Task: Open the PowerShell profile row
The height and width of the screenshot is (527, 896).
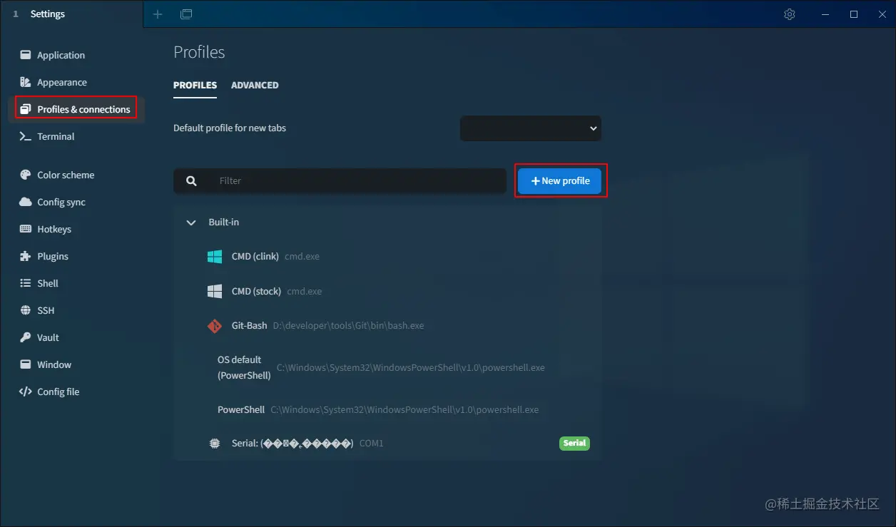Action: 387,410
